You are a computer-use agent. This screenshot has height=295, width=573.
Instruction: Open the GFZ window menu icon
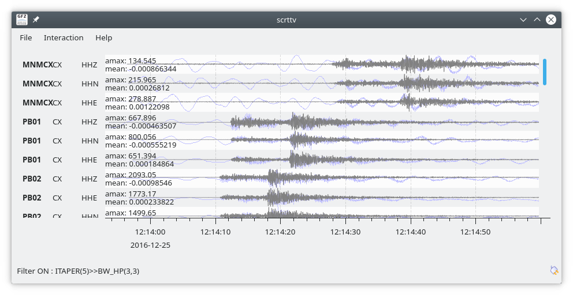click(x=22, y=20)
